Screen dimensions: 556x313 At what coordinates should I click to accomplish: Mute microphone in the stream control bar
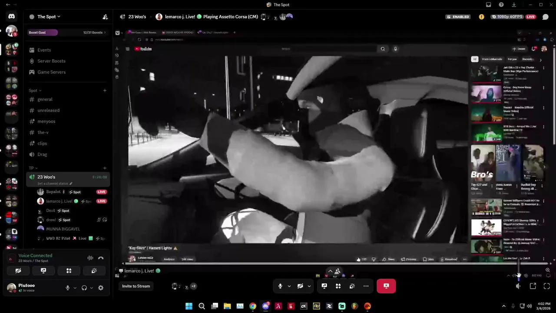(280, 286)
